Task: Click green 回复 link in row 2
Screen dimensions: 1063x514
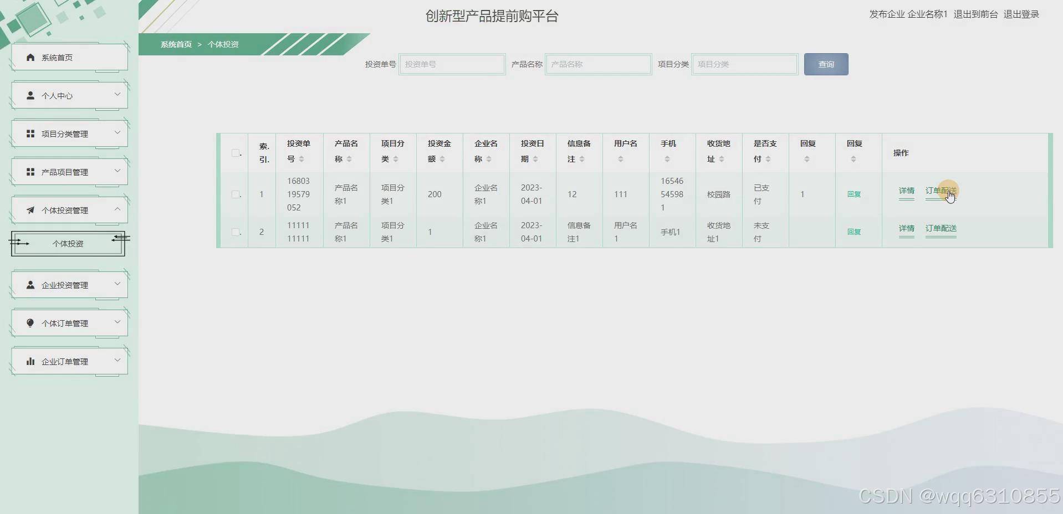Action: (854, 232)
